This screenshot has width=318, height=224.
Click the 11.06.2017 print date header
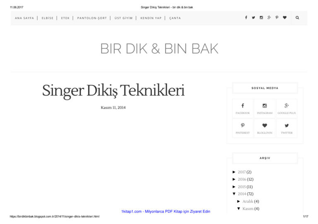[17, 7]
